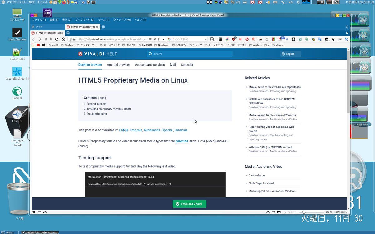The image size is (375, 234).
Task: Collapse contents with the hide link
Action: click(x=102, y=98)
